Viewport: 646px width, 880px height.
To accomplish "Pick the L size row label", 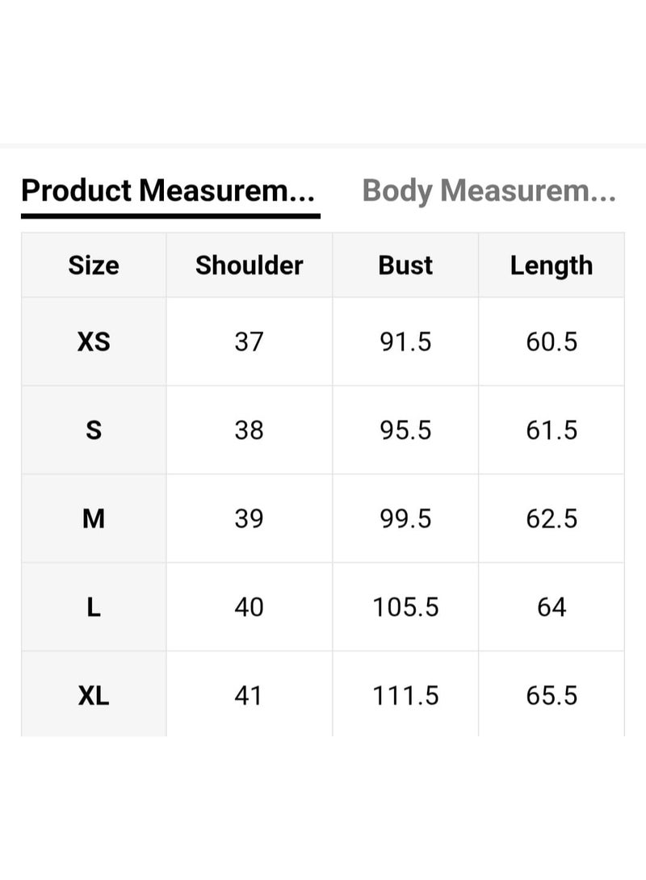I will tap(94, 607).
